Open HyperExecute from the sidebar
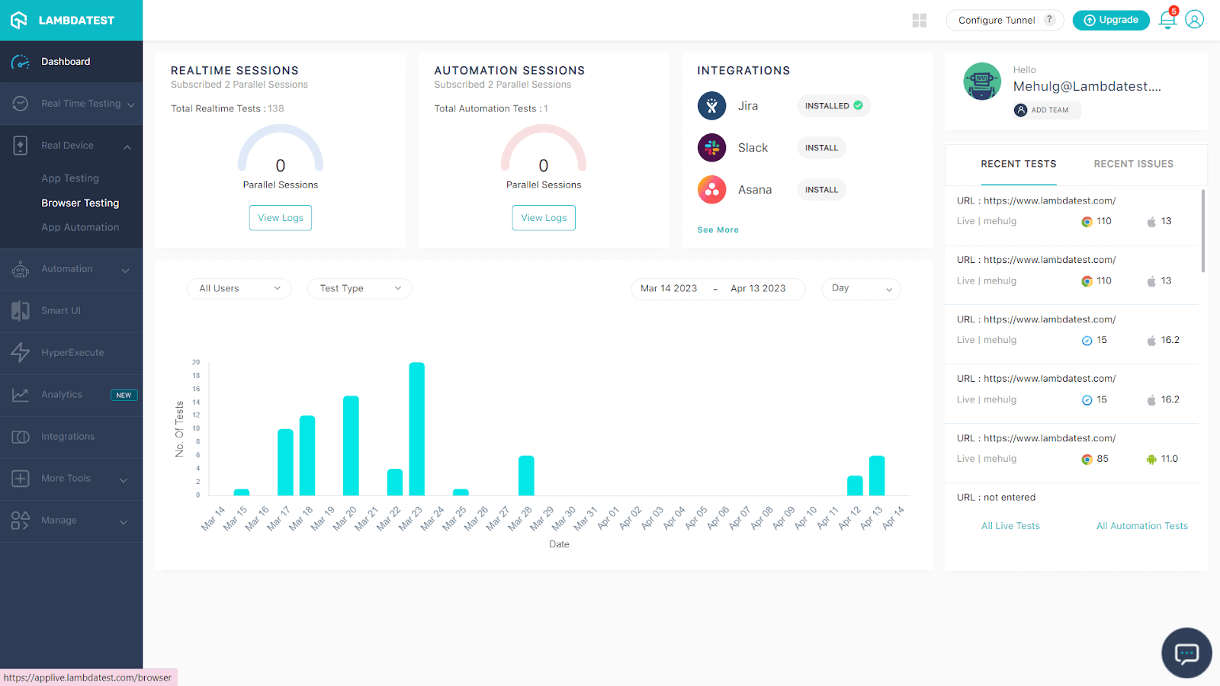The image size is (1220, 686). [x=72, y=352]
